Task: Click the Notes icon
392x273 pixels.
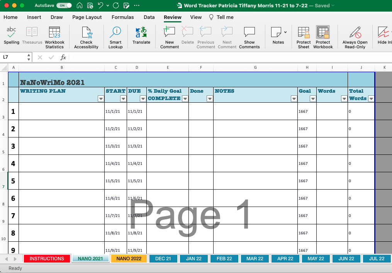Action: [x=276, y=32]
